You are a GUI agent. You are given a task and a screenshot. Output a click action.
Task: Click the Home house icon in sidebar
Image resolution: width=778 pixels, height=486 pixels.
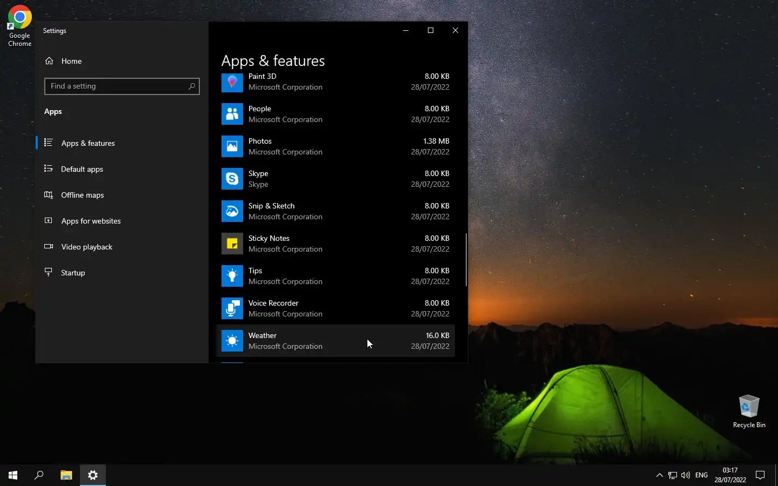point(49,61)
